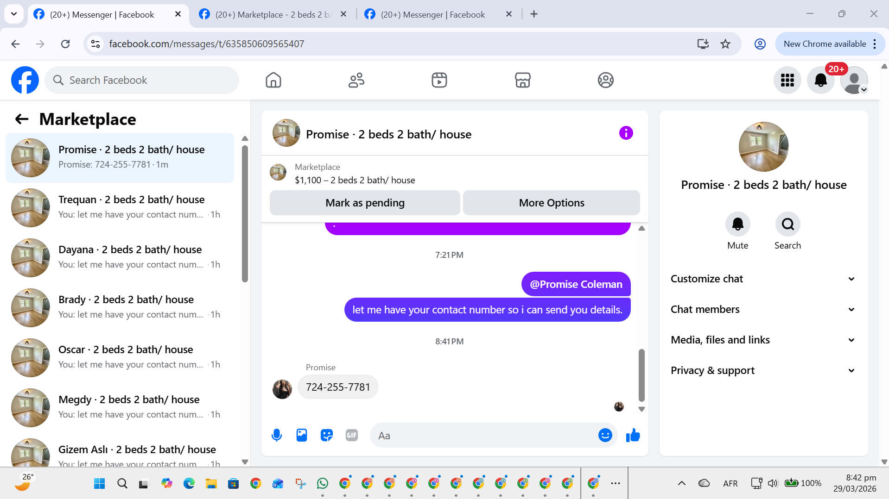The width and height of the screenshot is (889, 499).
Task: Click the More Options button
Action: tap(552, 203)
